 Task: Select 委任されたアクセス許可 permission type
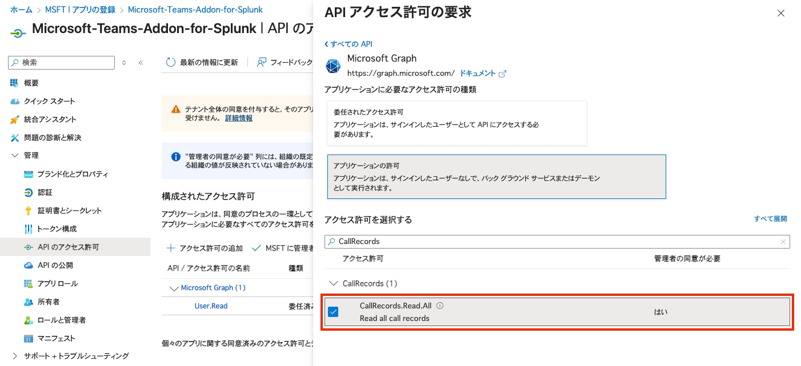click(457, 123)
